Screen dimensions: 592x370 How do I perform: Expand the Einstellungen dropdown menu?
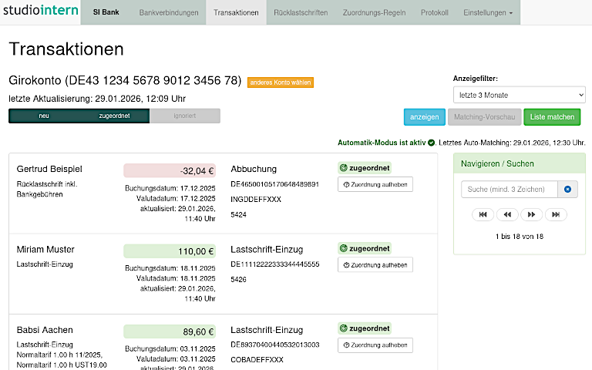(x=488, y=12)
